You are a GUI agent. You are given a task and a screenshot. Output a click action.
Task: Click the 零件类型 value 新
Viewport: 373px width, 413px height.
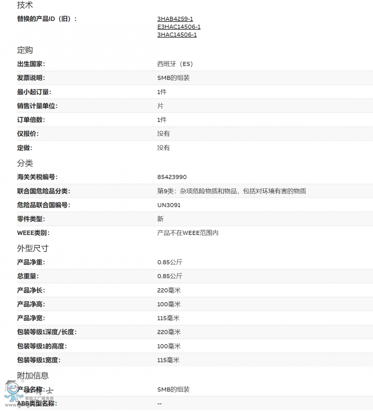[x=160, y=219]
